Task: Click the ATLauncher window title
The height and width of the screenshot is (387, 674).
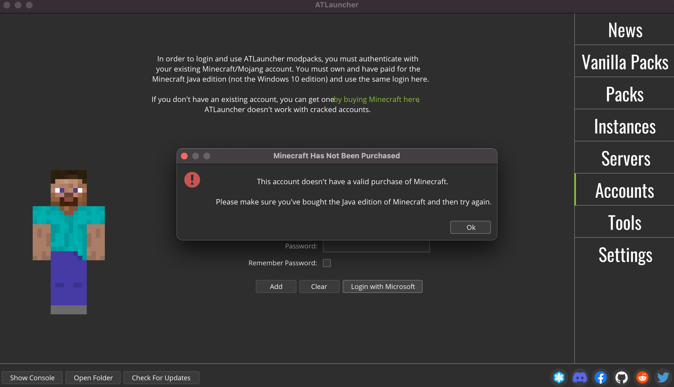Action: [337, 5]
